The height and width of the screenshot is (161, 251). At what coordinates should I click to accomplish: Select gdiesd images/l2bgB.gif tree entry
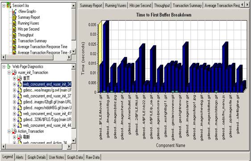pyautogui.click(x=47, y=102)
